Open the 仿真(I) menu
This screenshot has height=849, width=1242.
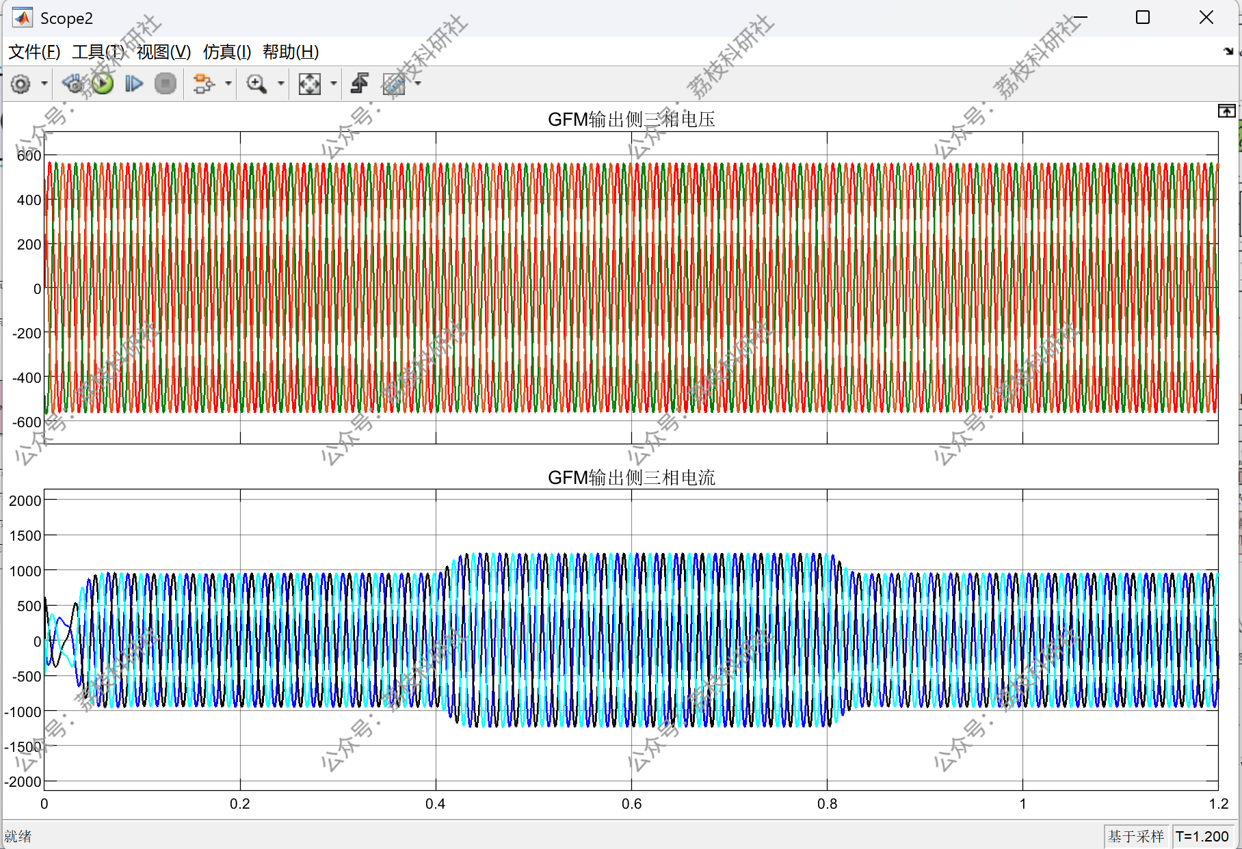coord(227,52)
